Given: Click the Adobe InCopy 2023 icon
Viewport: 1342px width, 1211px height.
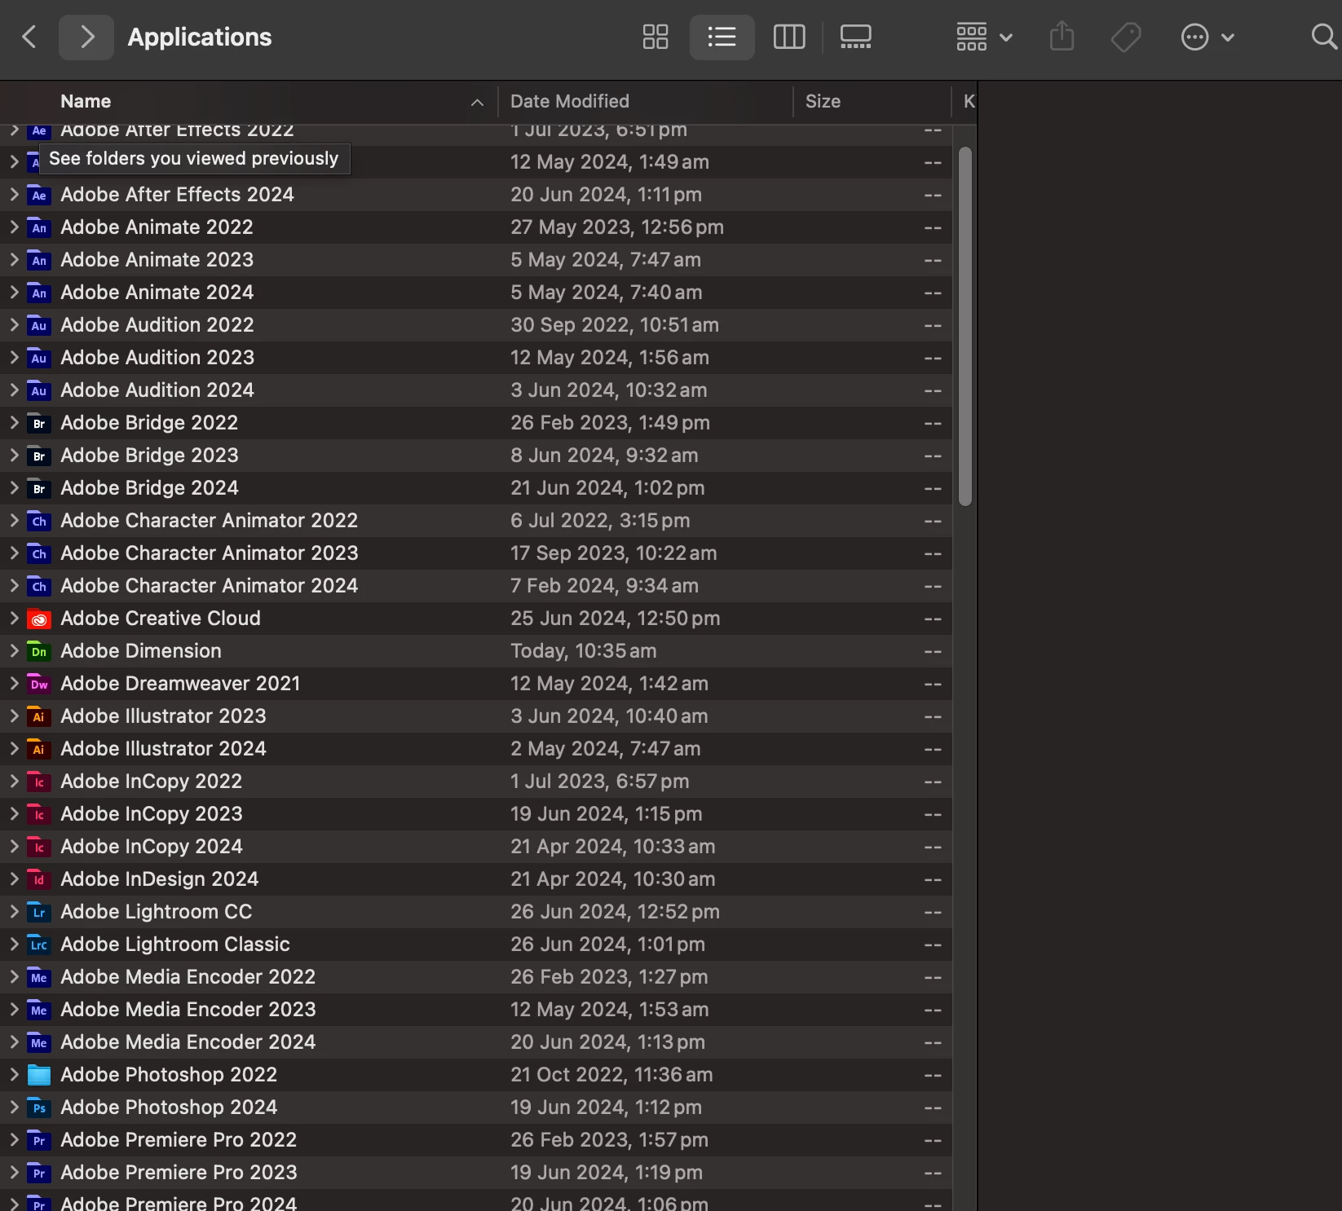Looking at the screenshot, I should [x=39, y=814].
